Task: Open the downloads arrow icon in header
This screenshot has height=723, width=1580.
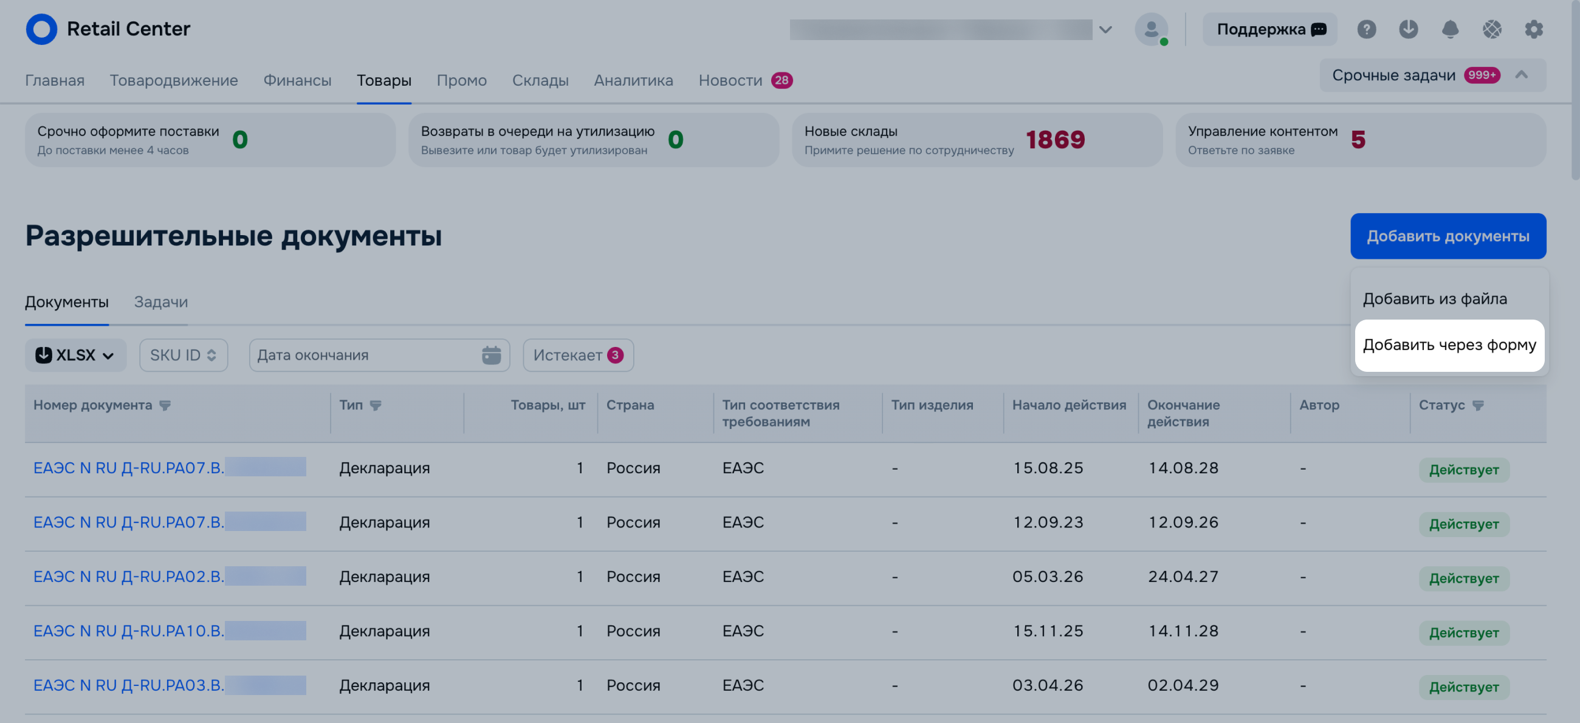Action: click(x=1407, y=29)
